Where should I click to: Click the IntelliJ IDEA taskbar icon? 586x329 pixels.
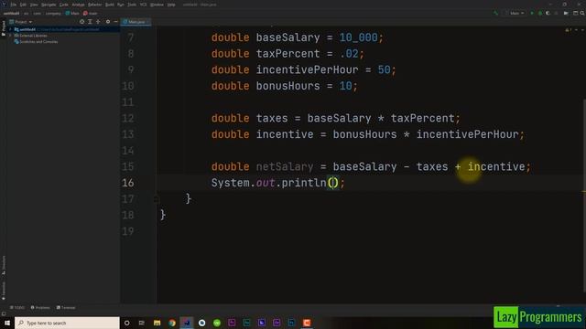click(x=187, y=323)
